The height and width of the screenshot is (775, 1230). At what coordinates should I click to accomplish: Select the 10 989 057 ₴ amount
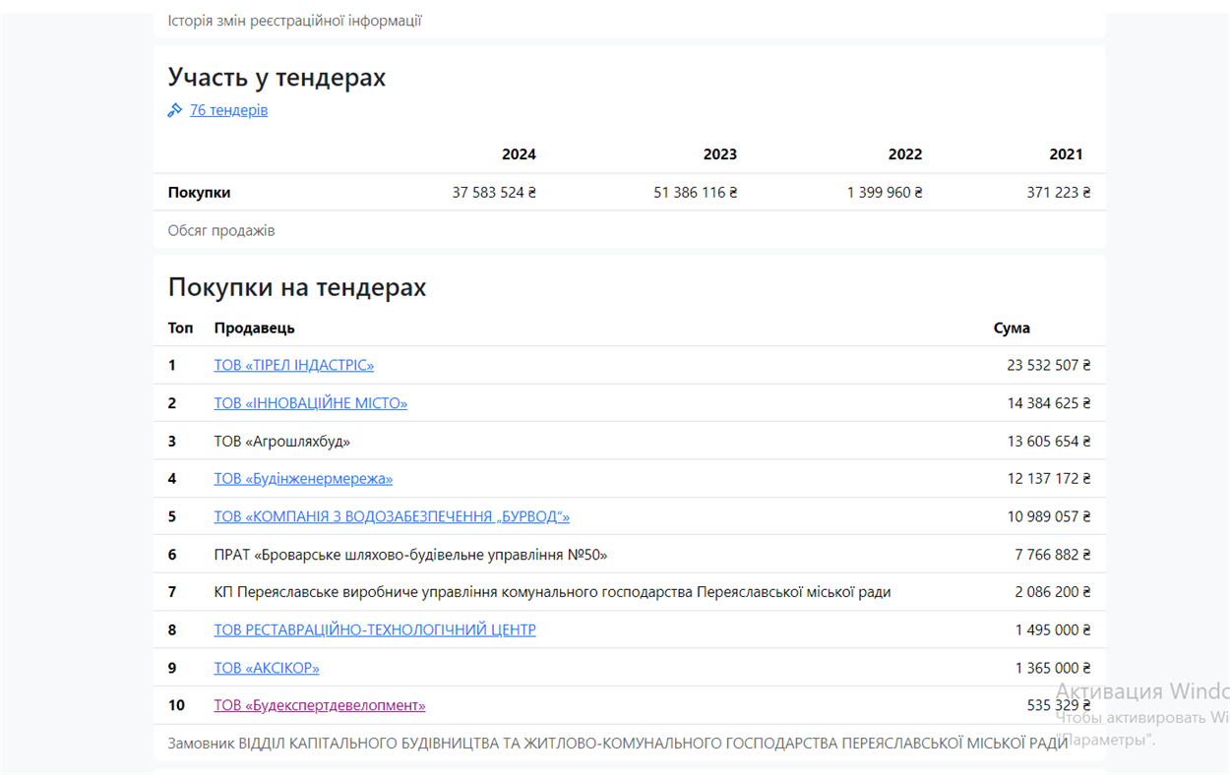(x=1049, y=516)
